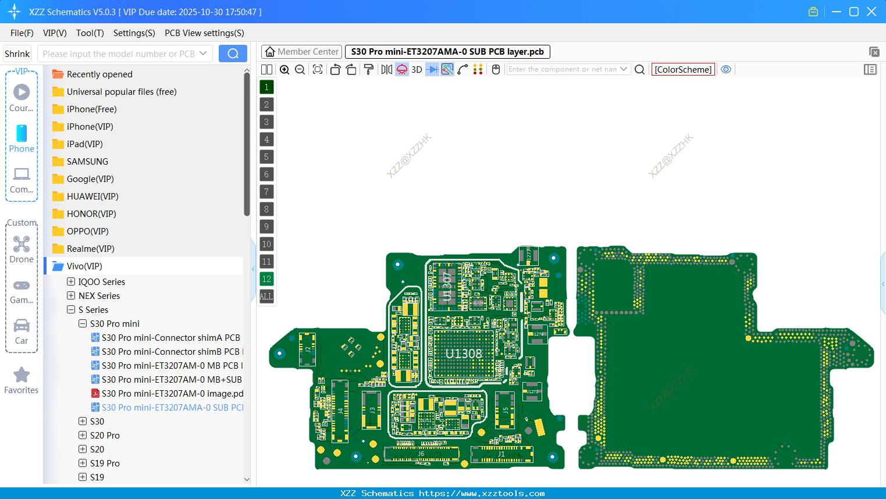The image size is (886, 499).
Task: Click the Member Center button
Action: [301, 51]
